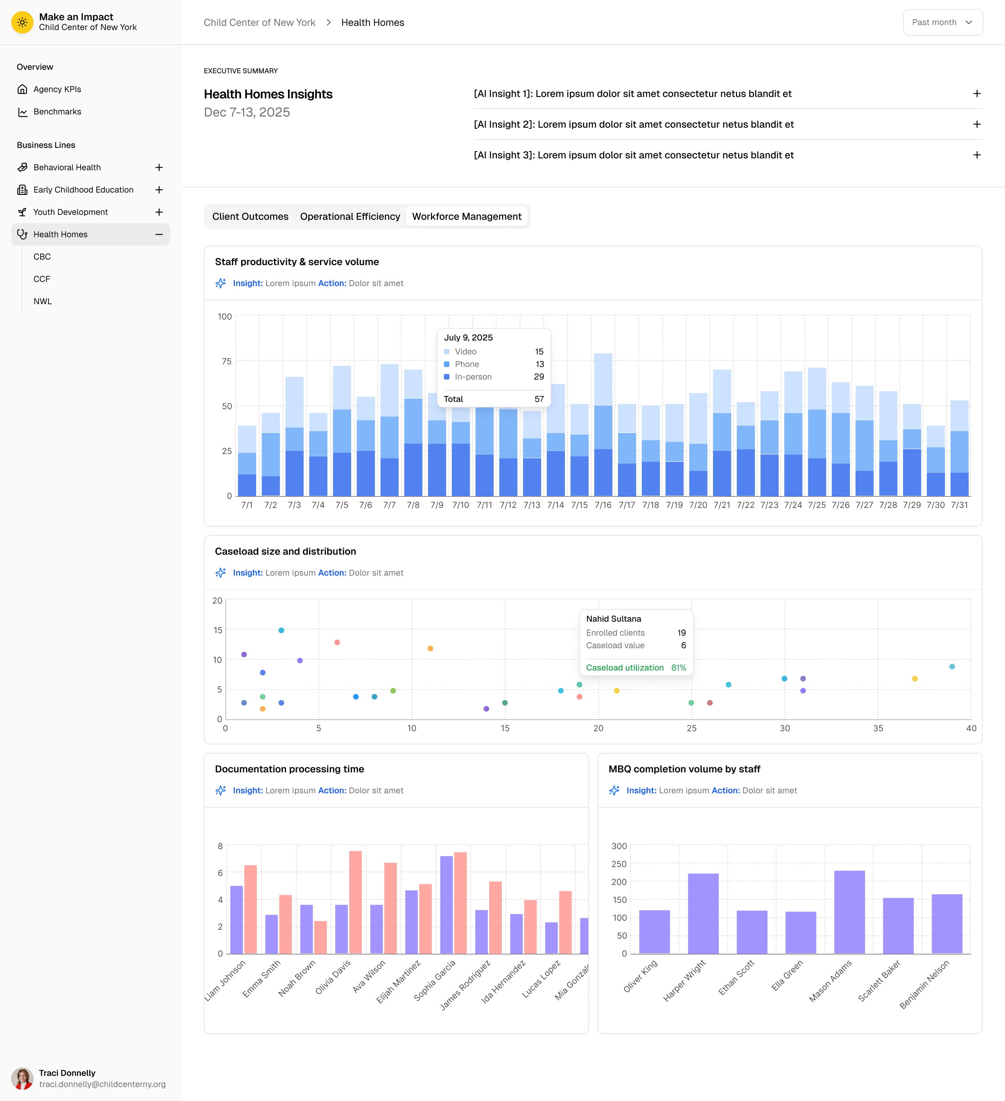The image size is (1005, 1101).
Task: Select the Health Homes stethoscope icon
Action: (22, 234)
